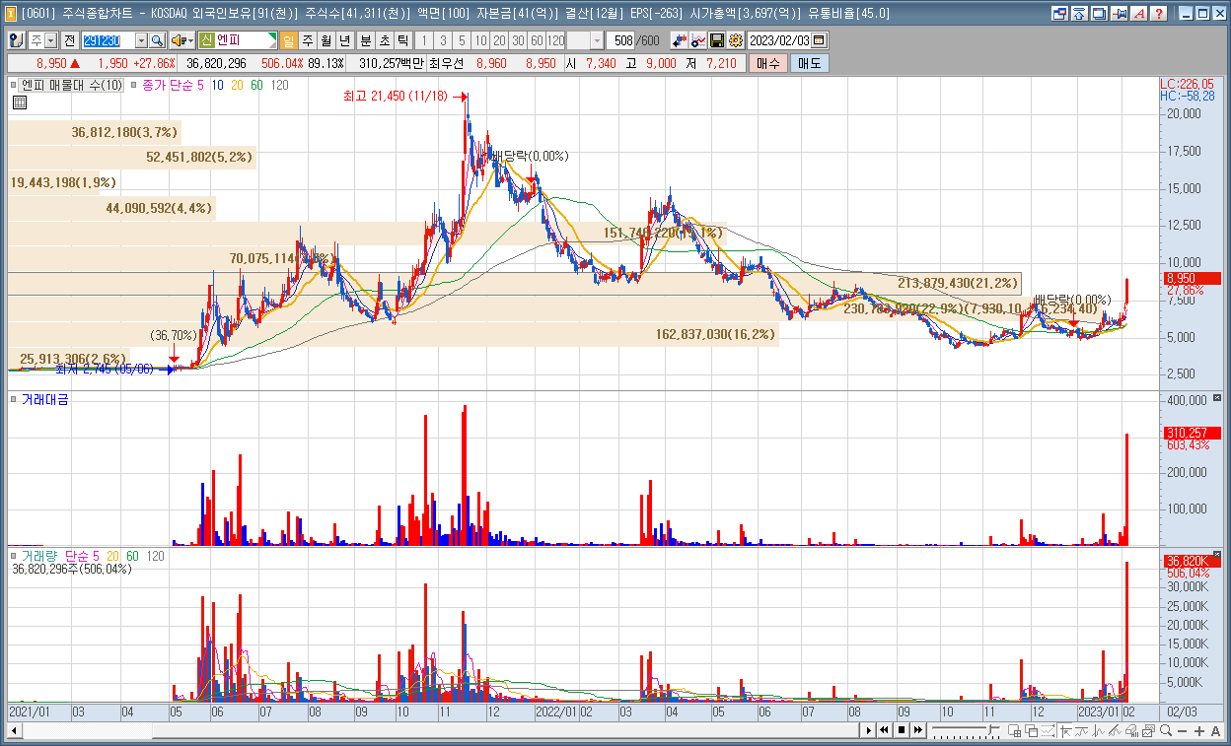Click the stop playback button
1231x746 pixels.
(x=902, y=730)
